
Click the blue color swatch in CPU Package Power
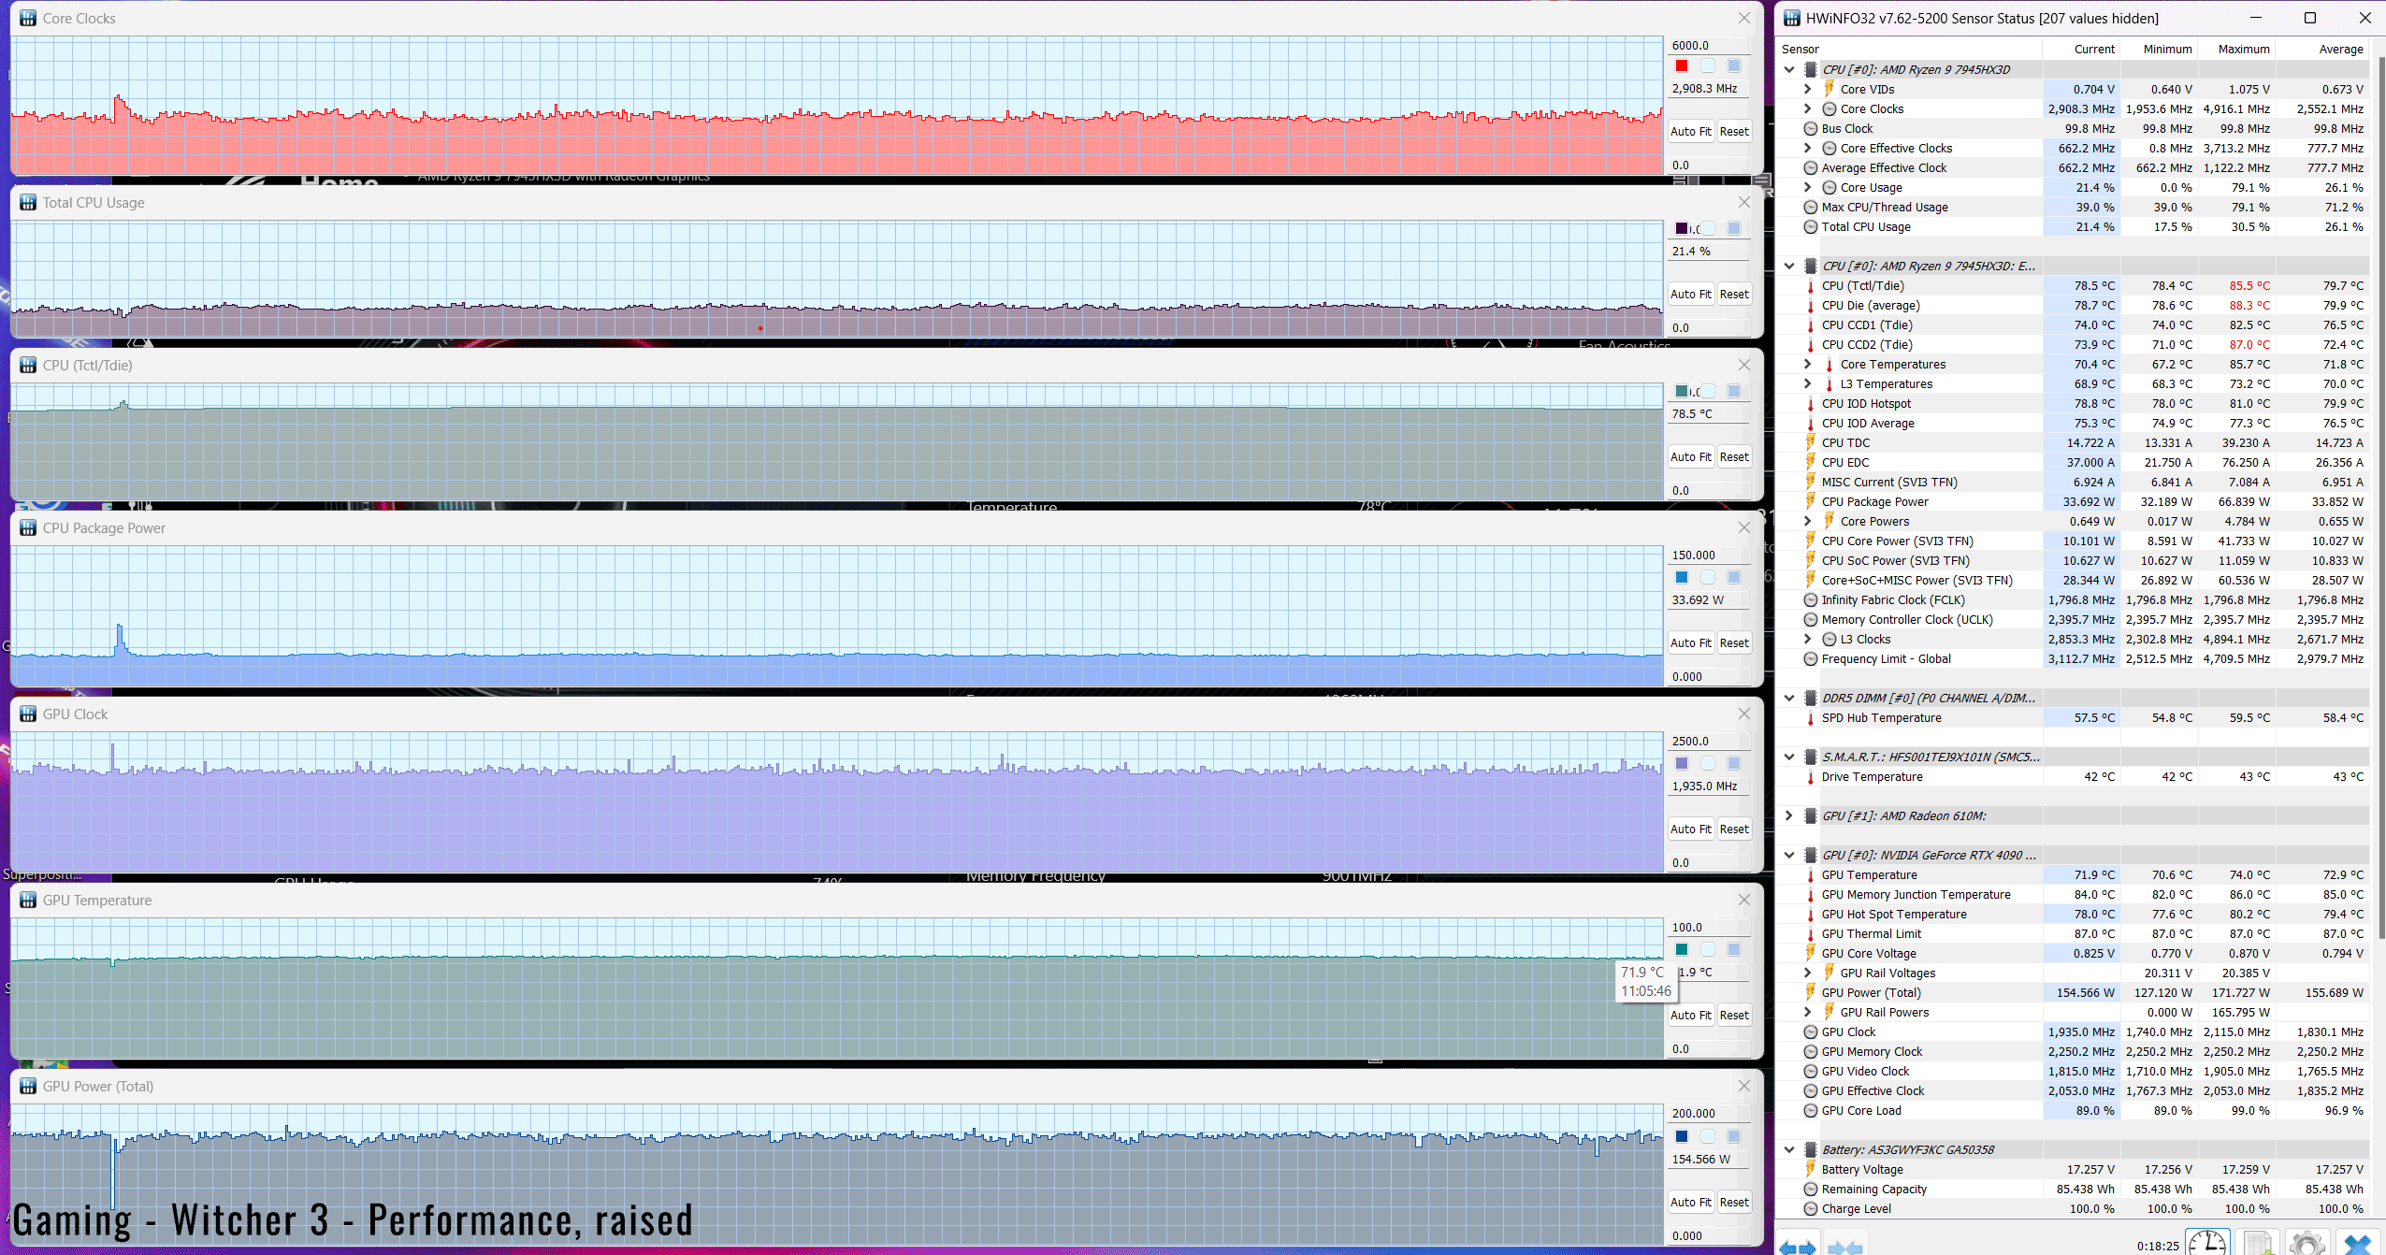(x=1681, y=577)
